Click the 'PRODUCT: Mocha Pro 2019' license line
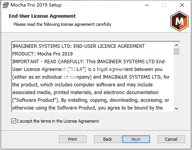Viewport: 192px width, 150px height. tap(42, 54)
